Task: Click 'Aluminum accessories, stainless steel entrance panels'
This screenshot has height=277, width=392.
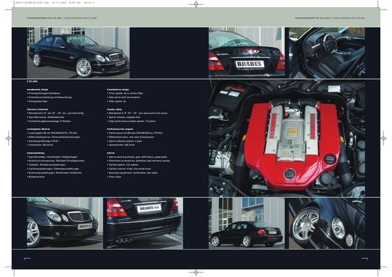Action: tap(139, 161)
